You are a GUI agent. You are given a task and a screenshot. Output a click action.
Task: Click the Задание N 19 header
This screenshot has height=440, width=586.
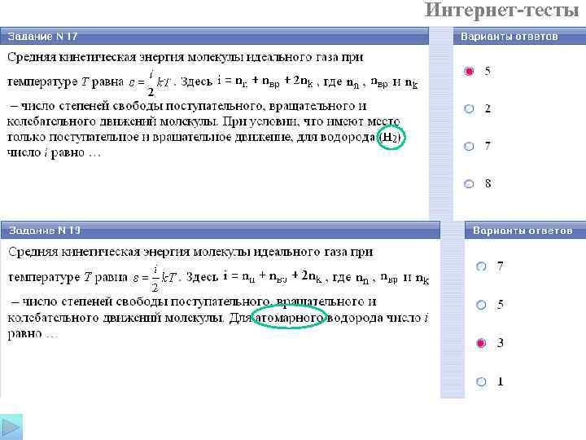[220, 230]
